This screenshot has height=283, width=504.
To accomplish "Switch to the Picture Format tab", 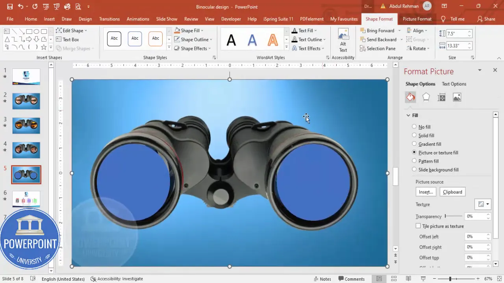I will point(417,19).
